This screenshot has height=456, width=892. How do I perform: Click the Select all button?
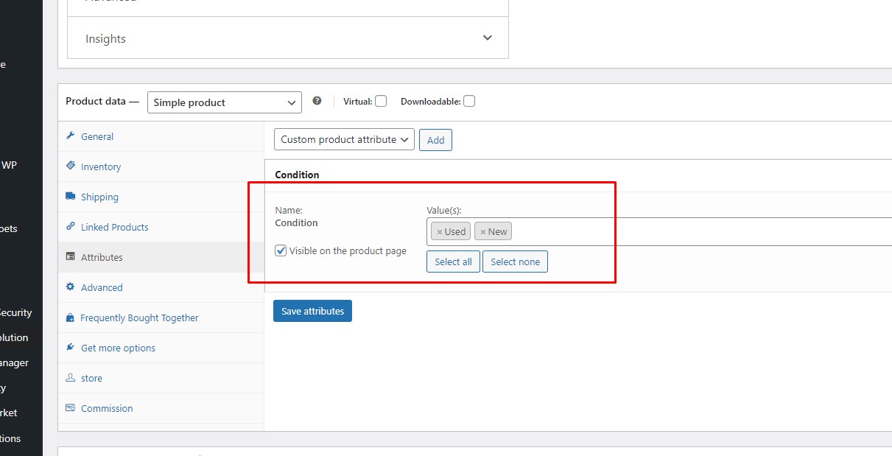(x=453, y=262)
